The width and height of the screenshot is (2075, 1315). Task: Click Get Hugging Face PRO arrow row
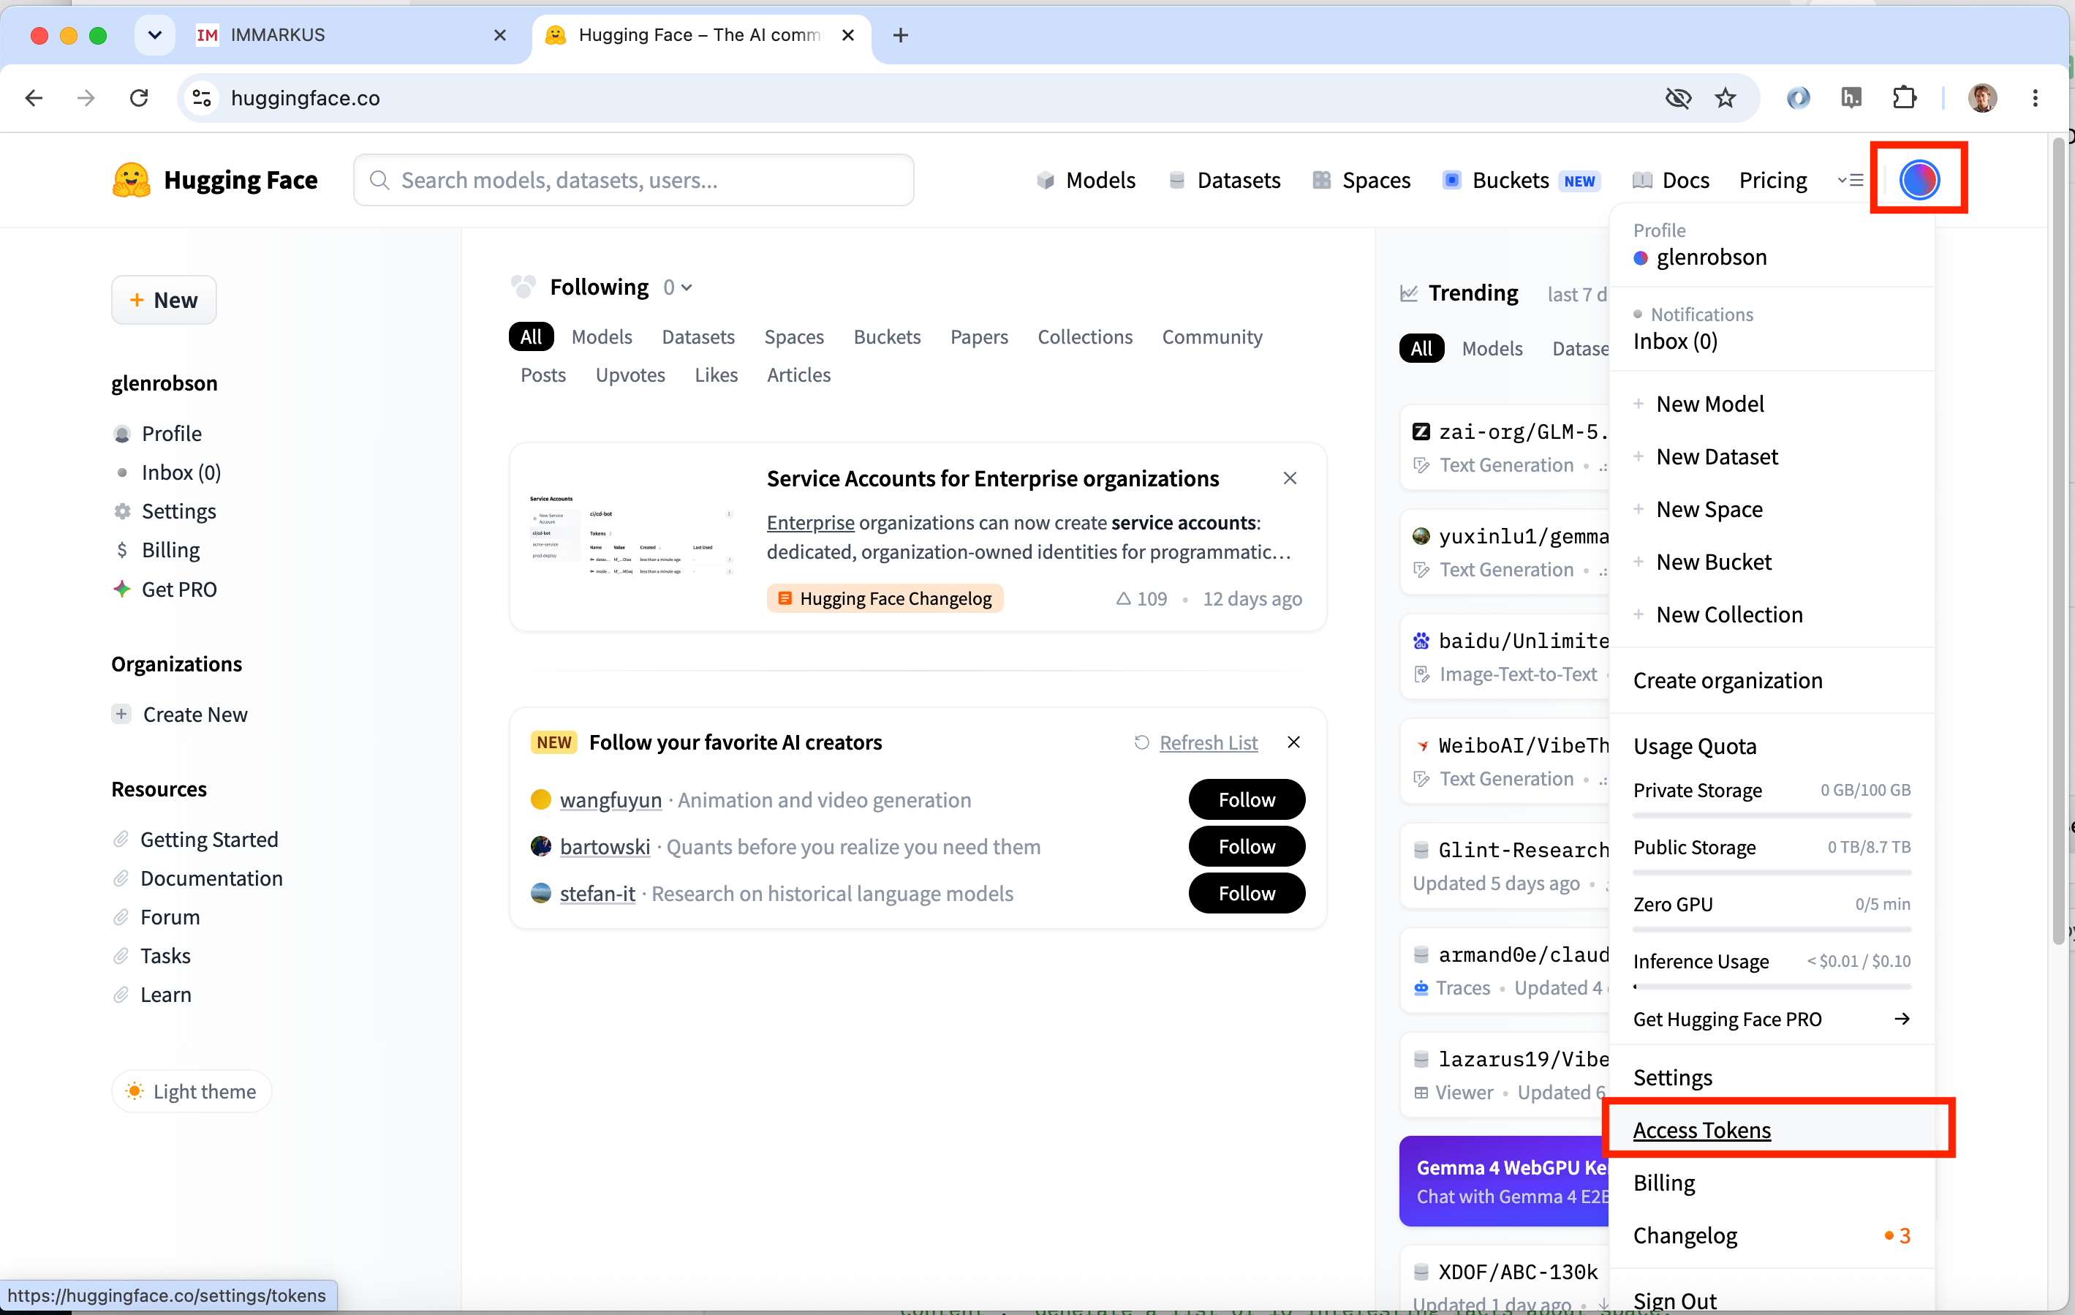pos(1772,1019)
